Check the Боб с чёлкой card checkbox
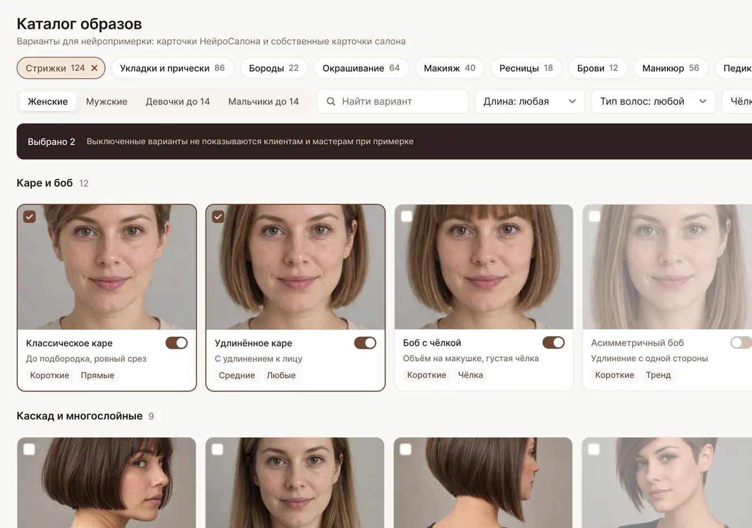Screen dimensions: 752x528 [x=407, y=216]
